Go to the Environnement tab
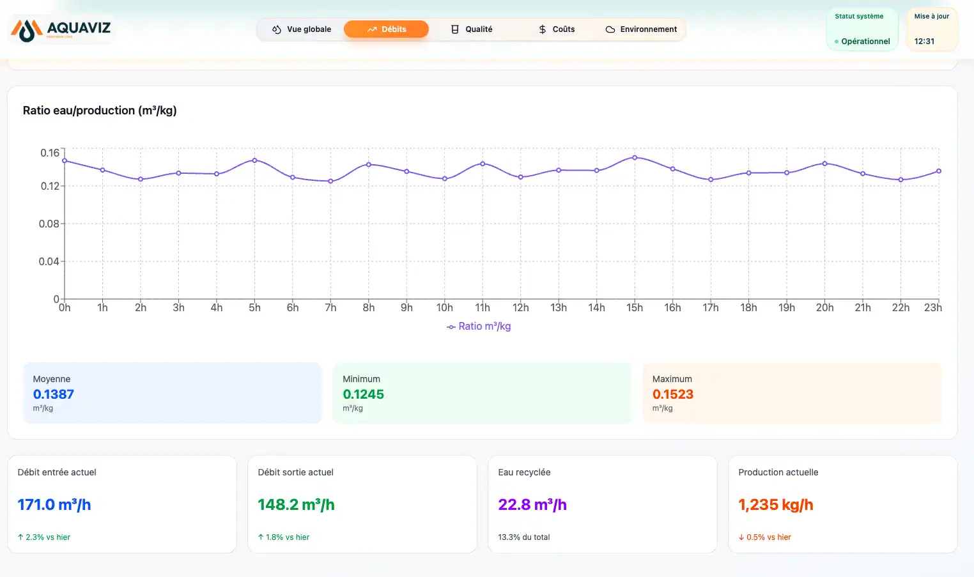Viewport: 974px width, 577px height. click(x=641, y=29)
